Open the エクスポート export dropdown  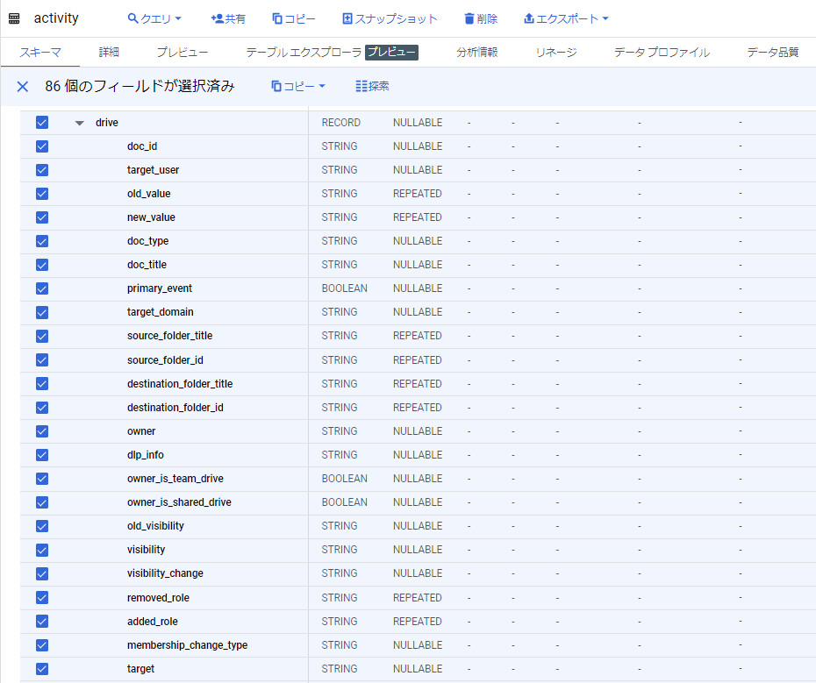[x=566, y=18]
